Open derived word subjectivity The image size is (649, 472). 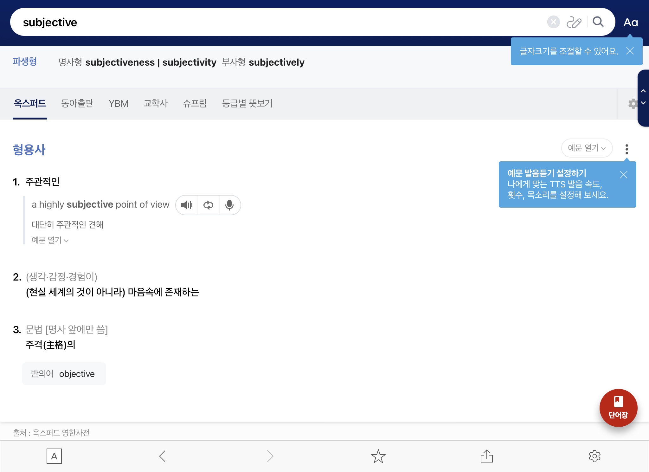(x=189, y=62)
